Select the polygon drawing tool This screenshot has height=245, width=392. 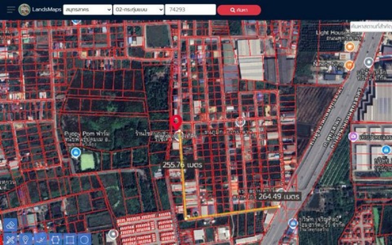point(55,239)
